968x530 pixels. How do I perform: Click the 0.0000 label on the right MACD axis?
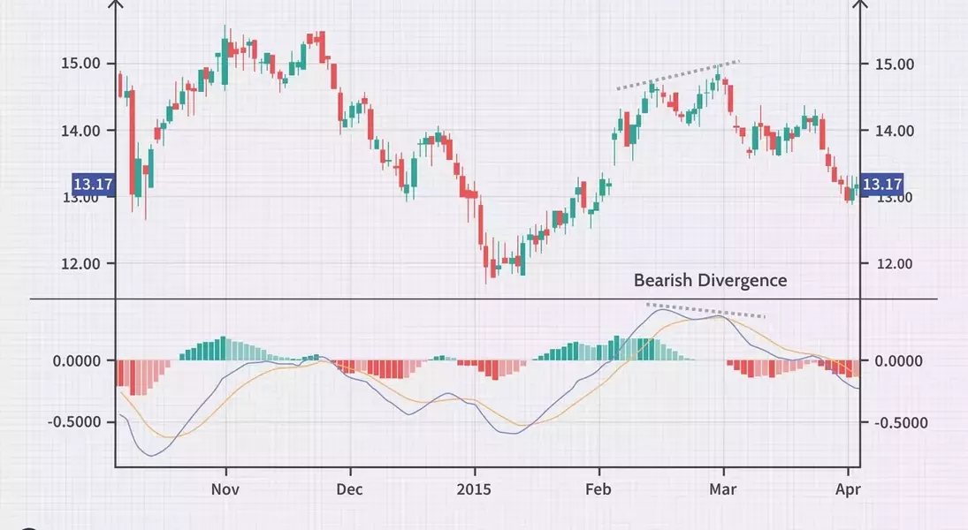click(899, 361)
